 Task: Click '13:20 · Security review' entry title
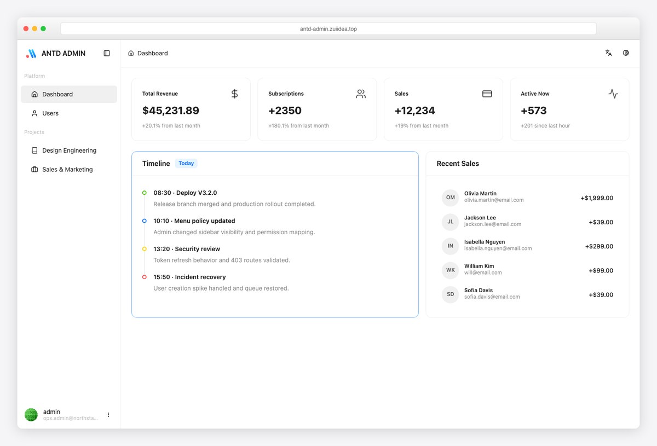click(187, 249)
